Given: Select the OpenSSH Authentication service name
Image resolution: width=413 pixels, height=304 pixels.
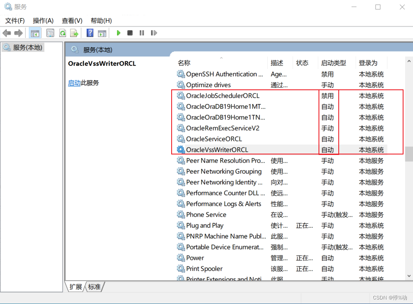Looking at the screenshot, I should pos(224,74).
